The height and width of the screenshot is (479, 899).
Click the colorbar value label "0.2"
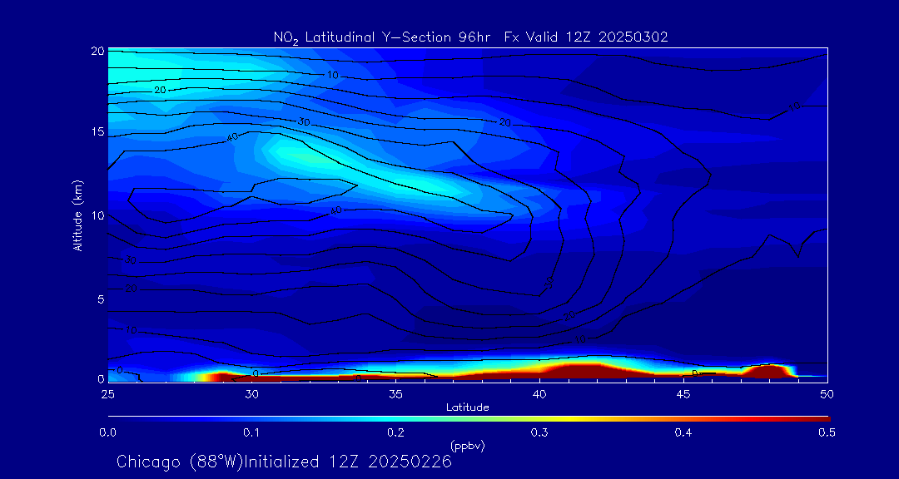pyautogui.click(x=395, y=433)
